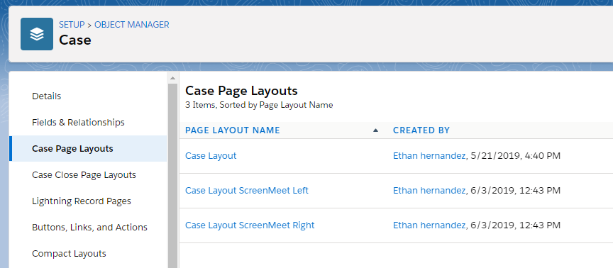The height and width of the screenshot is (268, 613).
Task: Select Fields & Relationships in the sidebar
Action: 78,122
